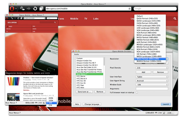The height and width of the screenshot is (119, 182).
Task: Open the Flexbox article link
Action: click(x=38, y=77)
